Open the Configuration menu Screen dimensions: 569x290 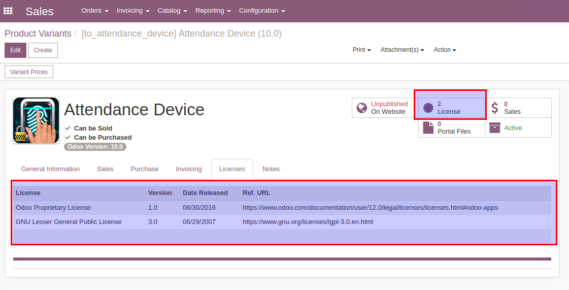[x=261, y=11]
